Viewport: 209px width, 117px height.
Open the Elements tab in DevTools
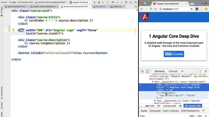pos(160,71)
